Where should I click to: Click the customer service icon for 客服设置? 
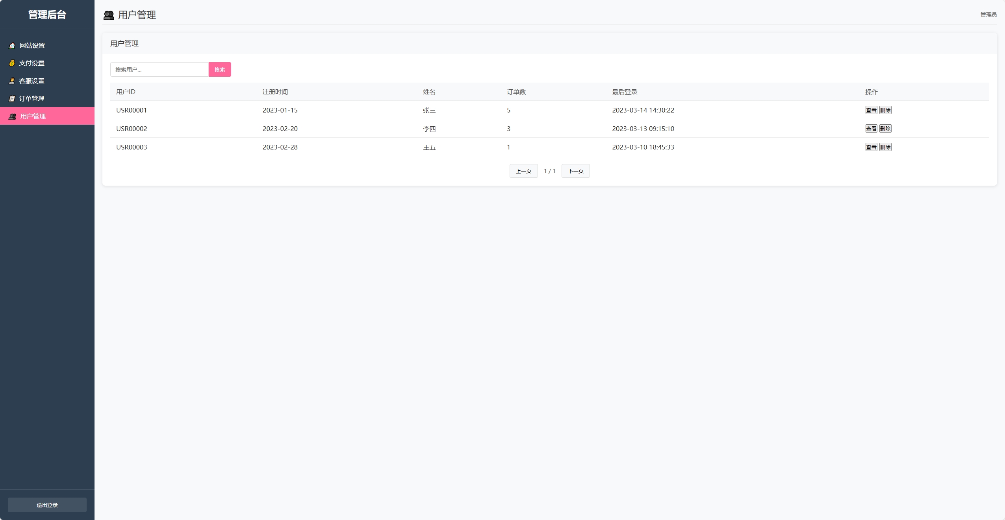(x=12, y=81)
